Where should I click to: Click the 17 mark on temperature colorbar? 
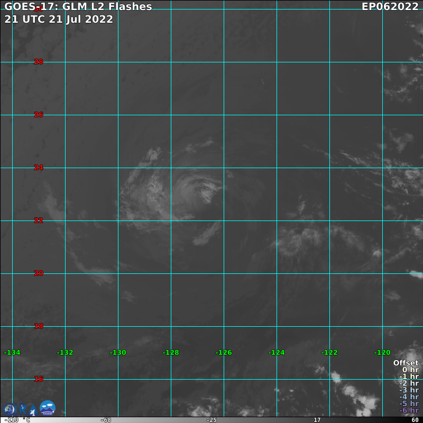click(317, 420)
